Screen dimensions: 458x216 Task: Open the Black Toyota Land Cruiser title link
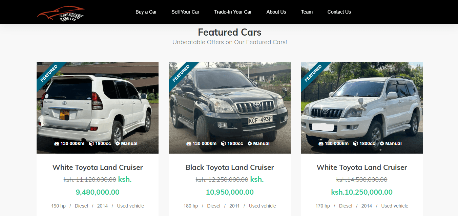230,168
